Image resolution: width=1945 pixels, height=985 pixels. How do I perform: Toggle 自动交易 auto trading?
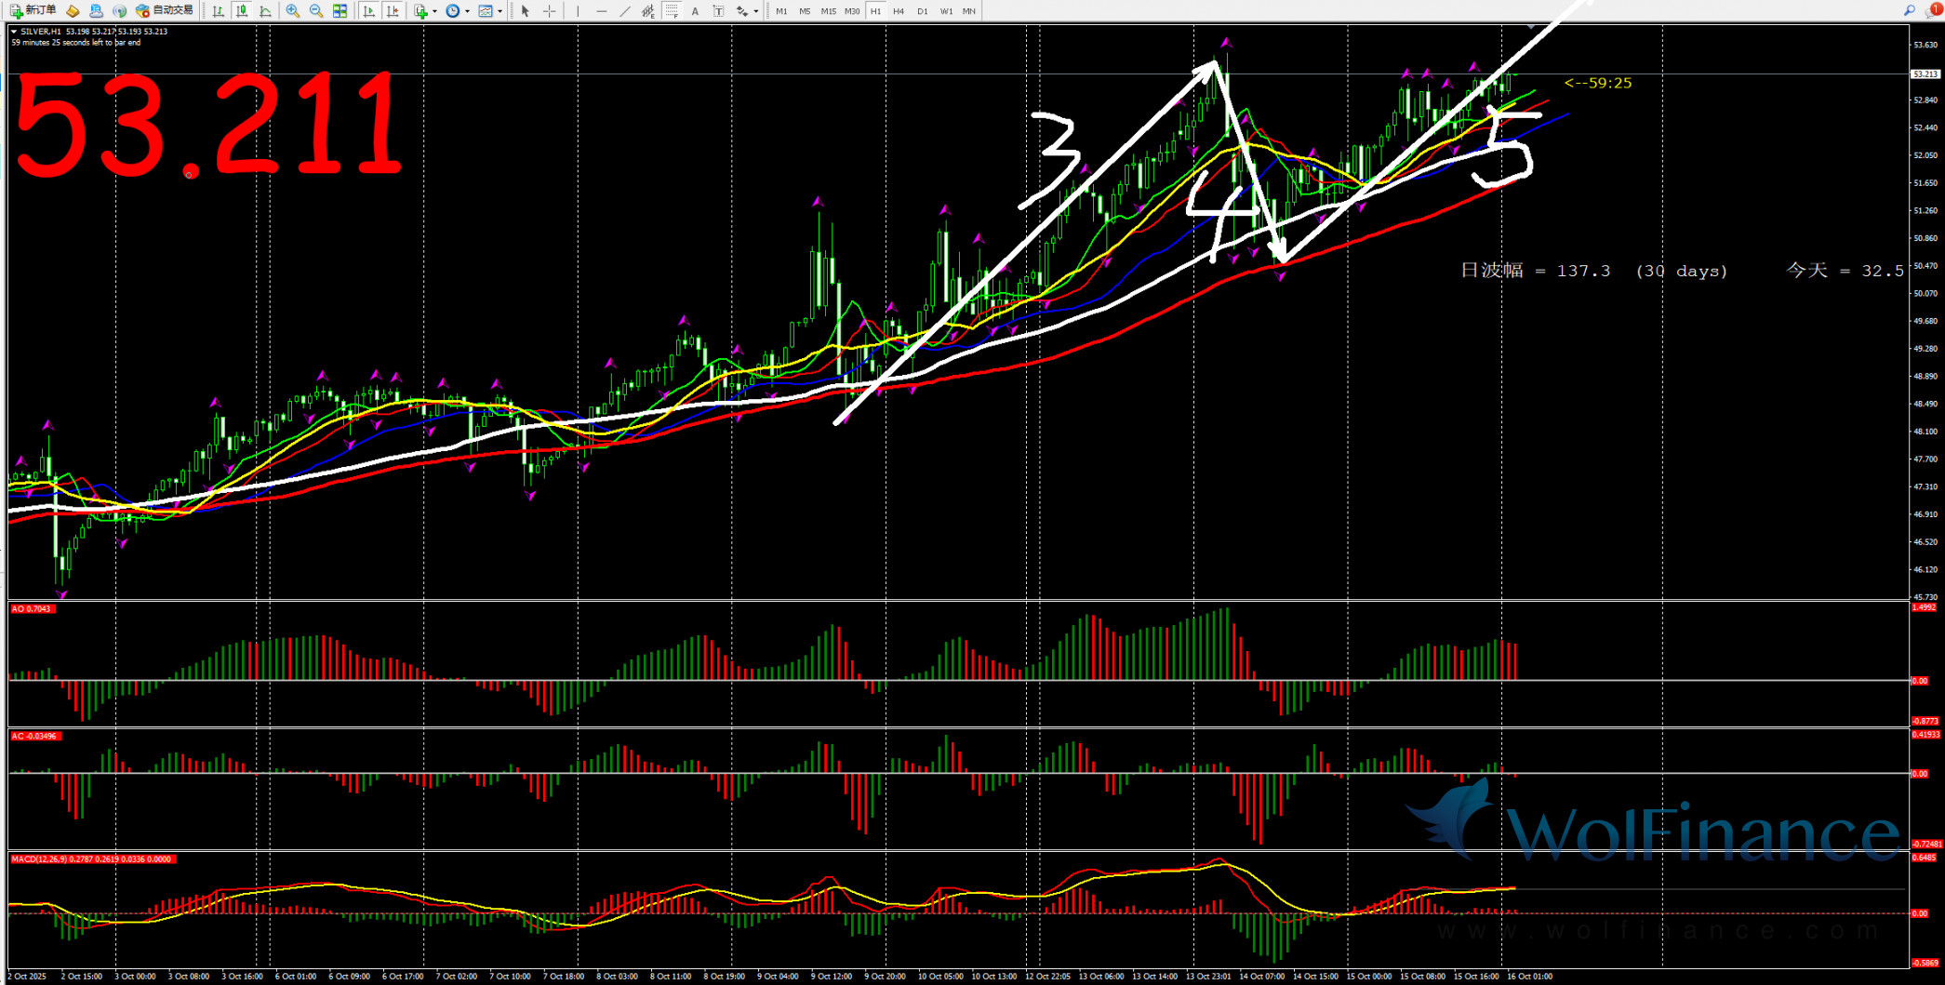pos(165,10)
